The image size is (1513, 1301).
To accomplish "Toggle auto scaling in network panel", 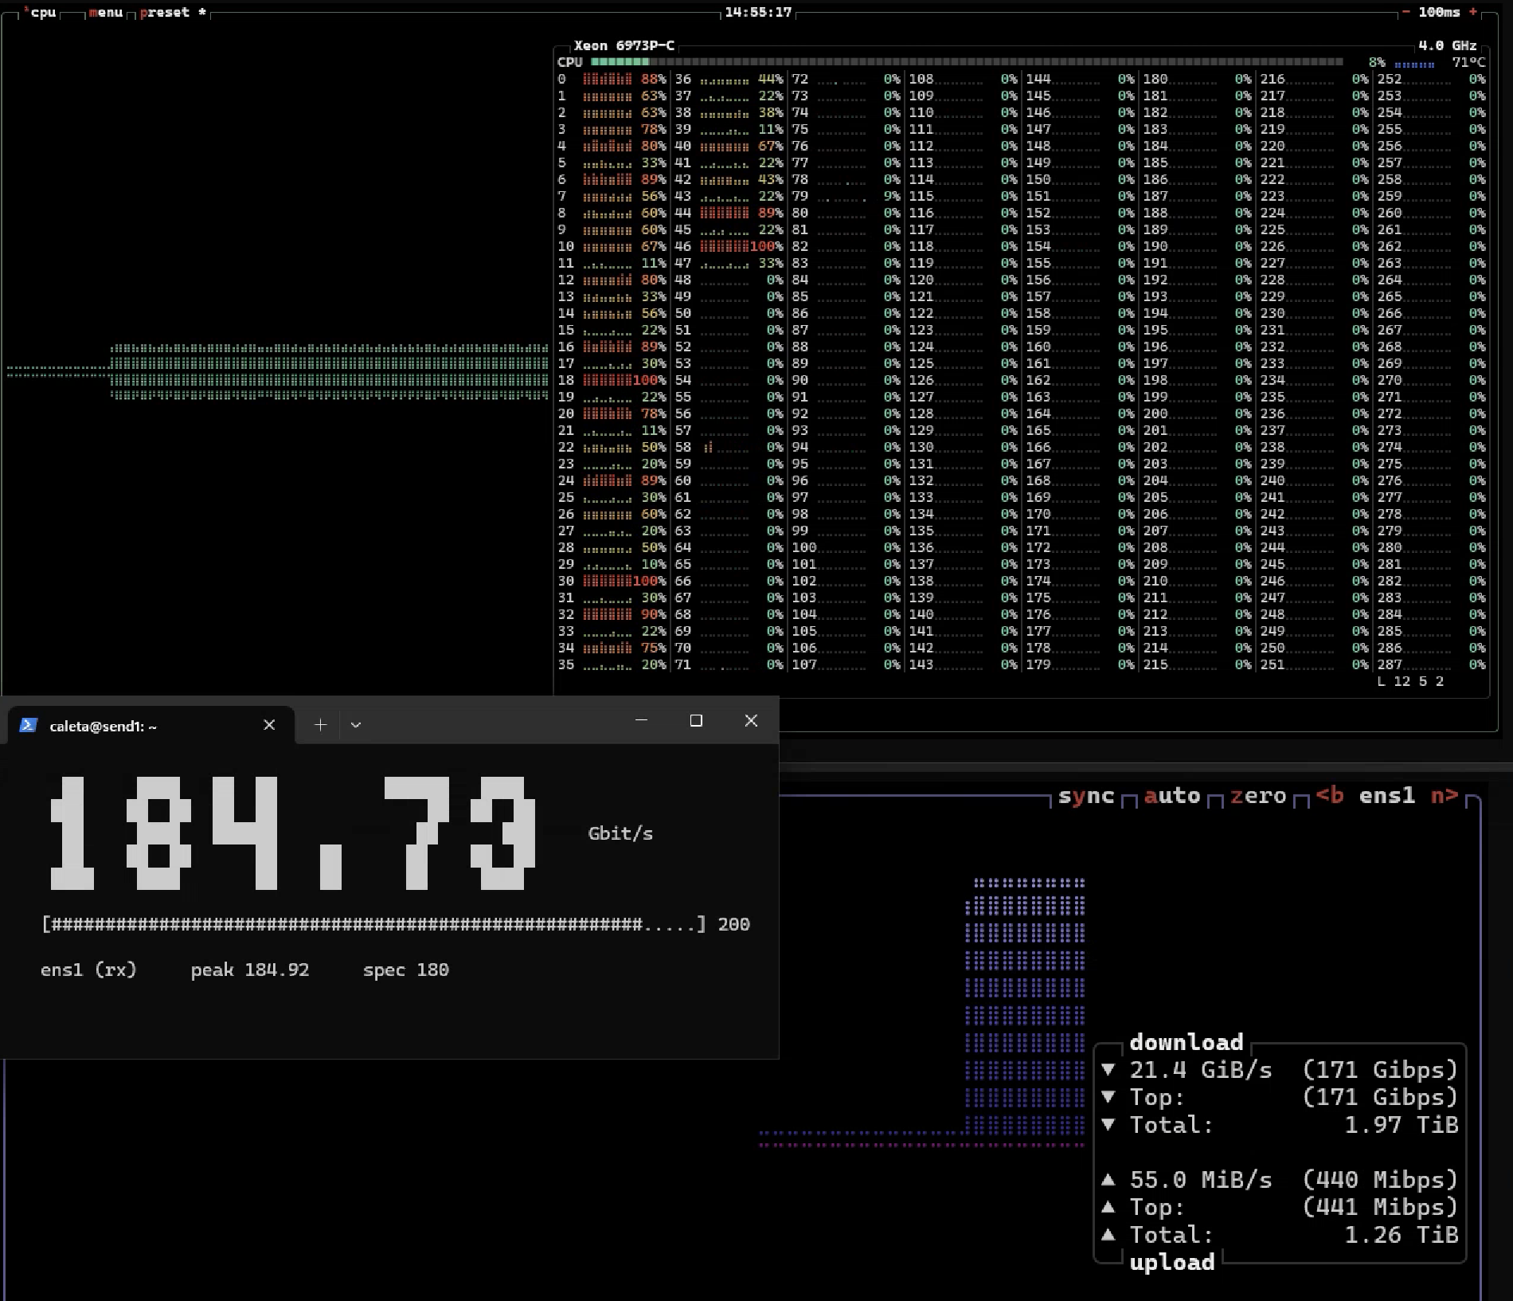I will (x=1172, y=796).
